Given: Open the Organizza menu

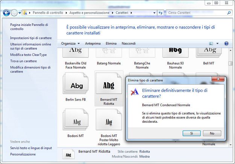Looking at the screenshot, I should 70,44.
